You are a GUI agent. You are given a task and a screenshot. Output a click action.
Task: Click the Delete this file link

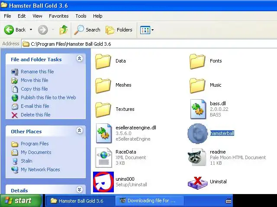35,115
